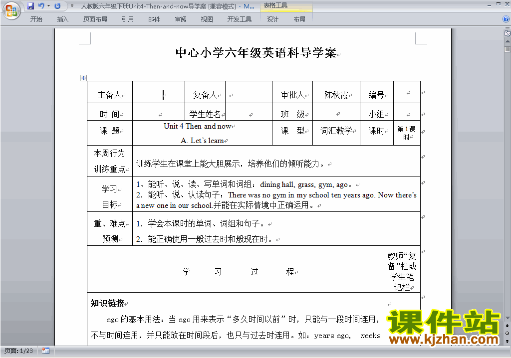Click the 页面: 1/23 status bar indicator

tap(18, 351)
